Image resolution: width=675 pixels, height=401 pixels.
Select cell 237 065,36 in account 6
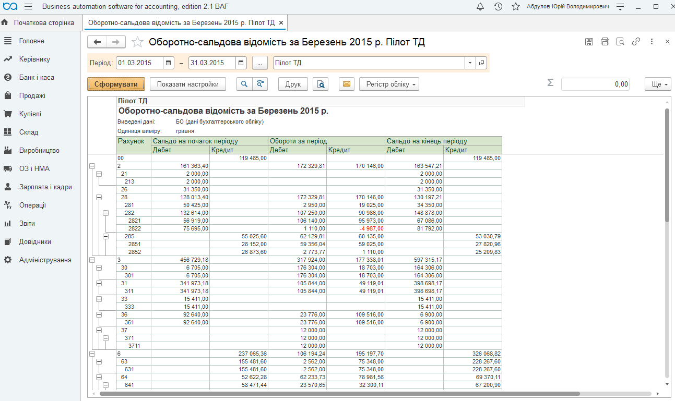239,354
